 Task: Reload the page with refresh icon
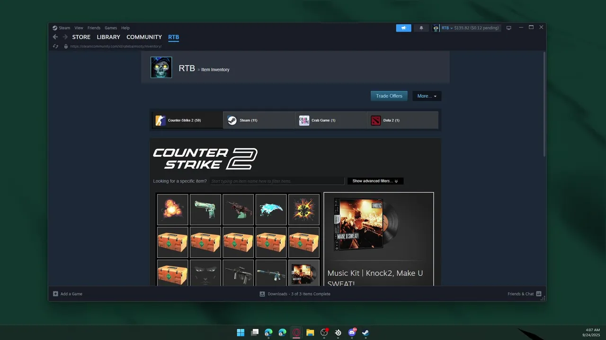pos(55,46)
